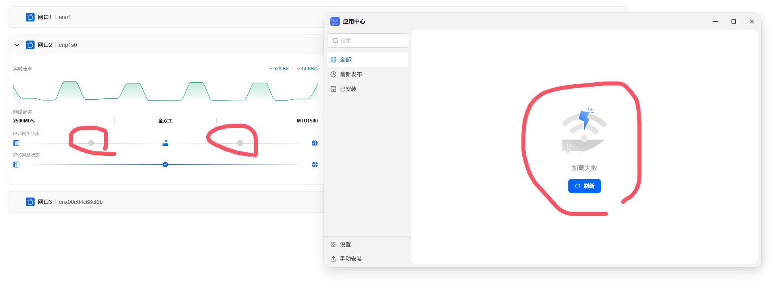
Task: Click the real-time speed graph
Action: pos(165,91)
